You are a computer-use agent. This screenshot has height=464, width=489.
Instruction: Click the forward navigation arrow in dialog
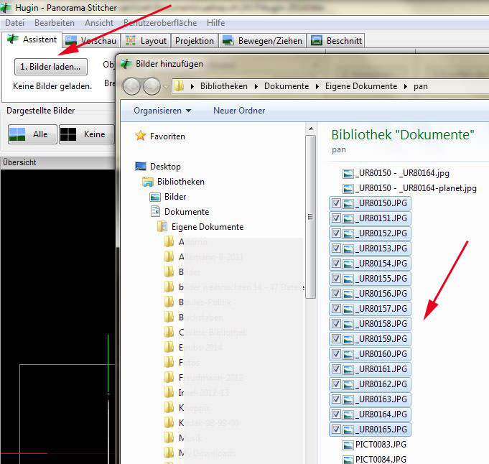tap(152, 86)
